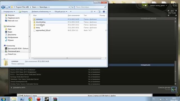The image size is (180, 101).
Task: Open the red recorder app in taskbar
Action: (39, 99)
